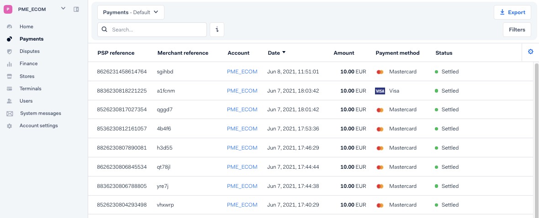
Task: Open the Payments - Default view dropdown
Action: coord(131,12)
